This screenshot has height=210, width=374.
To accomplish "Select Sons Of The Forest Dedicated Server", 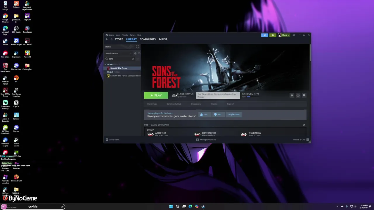I will (124, 76).
